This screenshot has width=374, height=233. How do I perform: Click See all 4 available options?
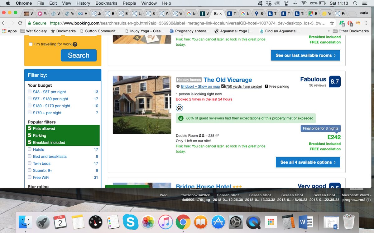(x=308, y=162)
